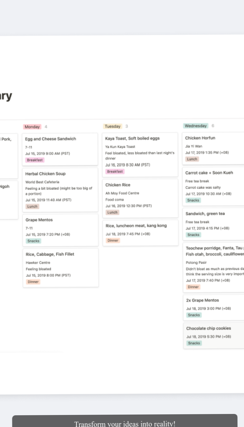Select the Tuesday column header

(x=113, y=126)
